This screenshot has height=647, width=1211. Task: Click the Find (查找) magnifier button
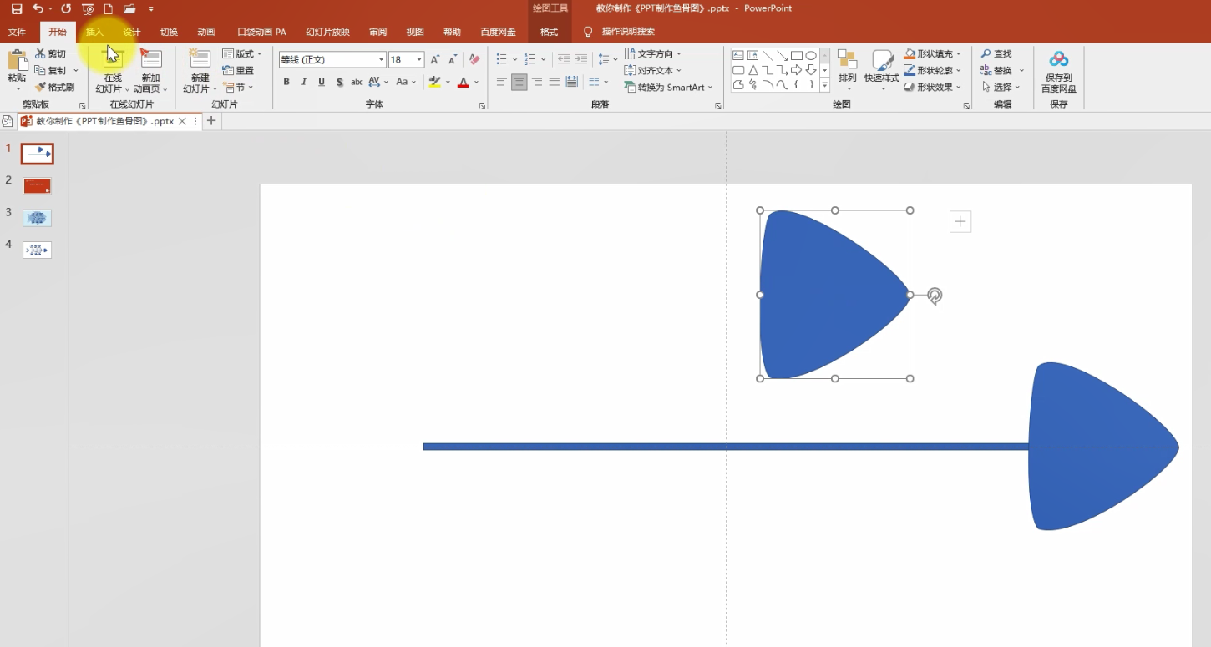pyautogui.click(x=996, y=53)
